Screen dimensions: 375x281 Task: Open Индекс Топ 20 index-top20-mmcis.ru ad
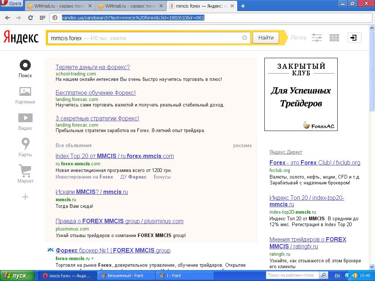click(307, 201)
